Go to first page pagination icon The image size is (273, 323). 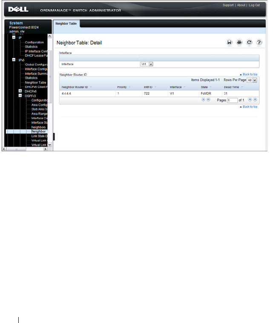(x=203, y=99)
